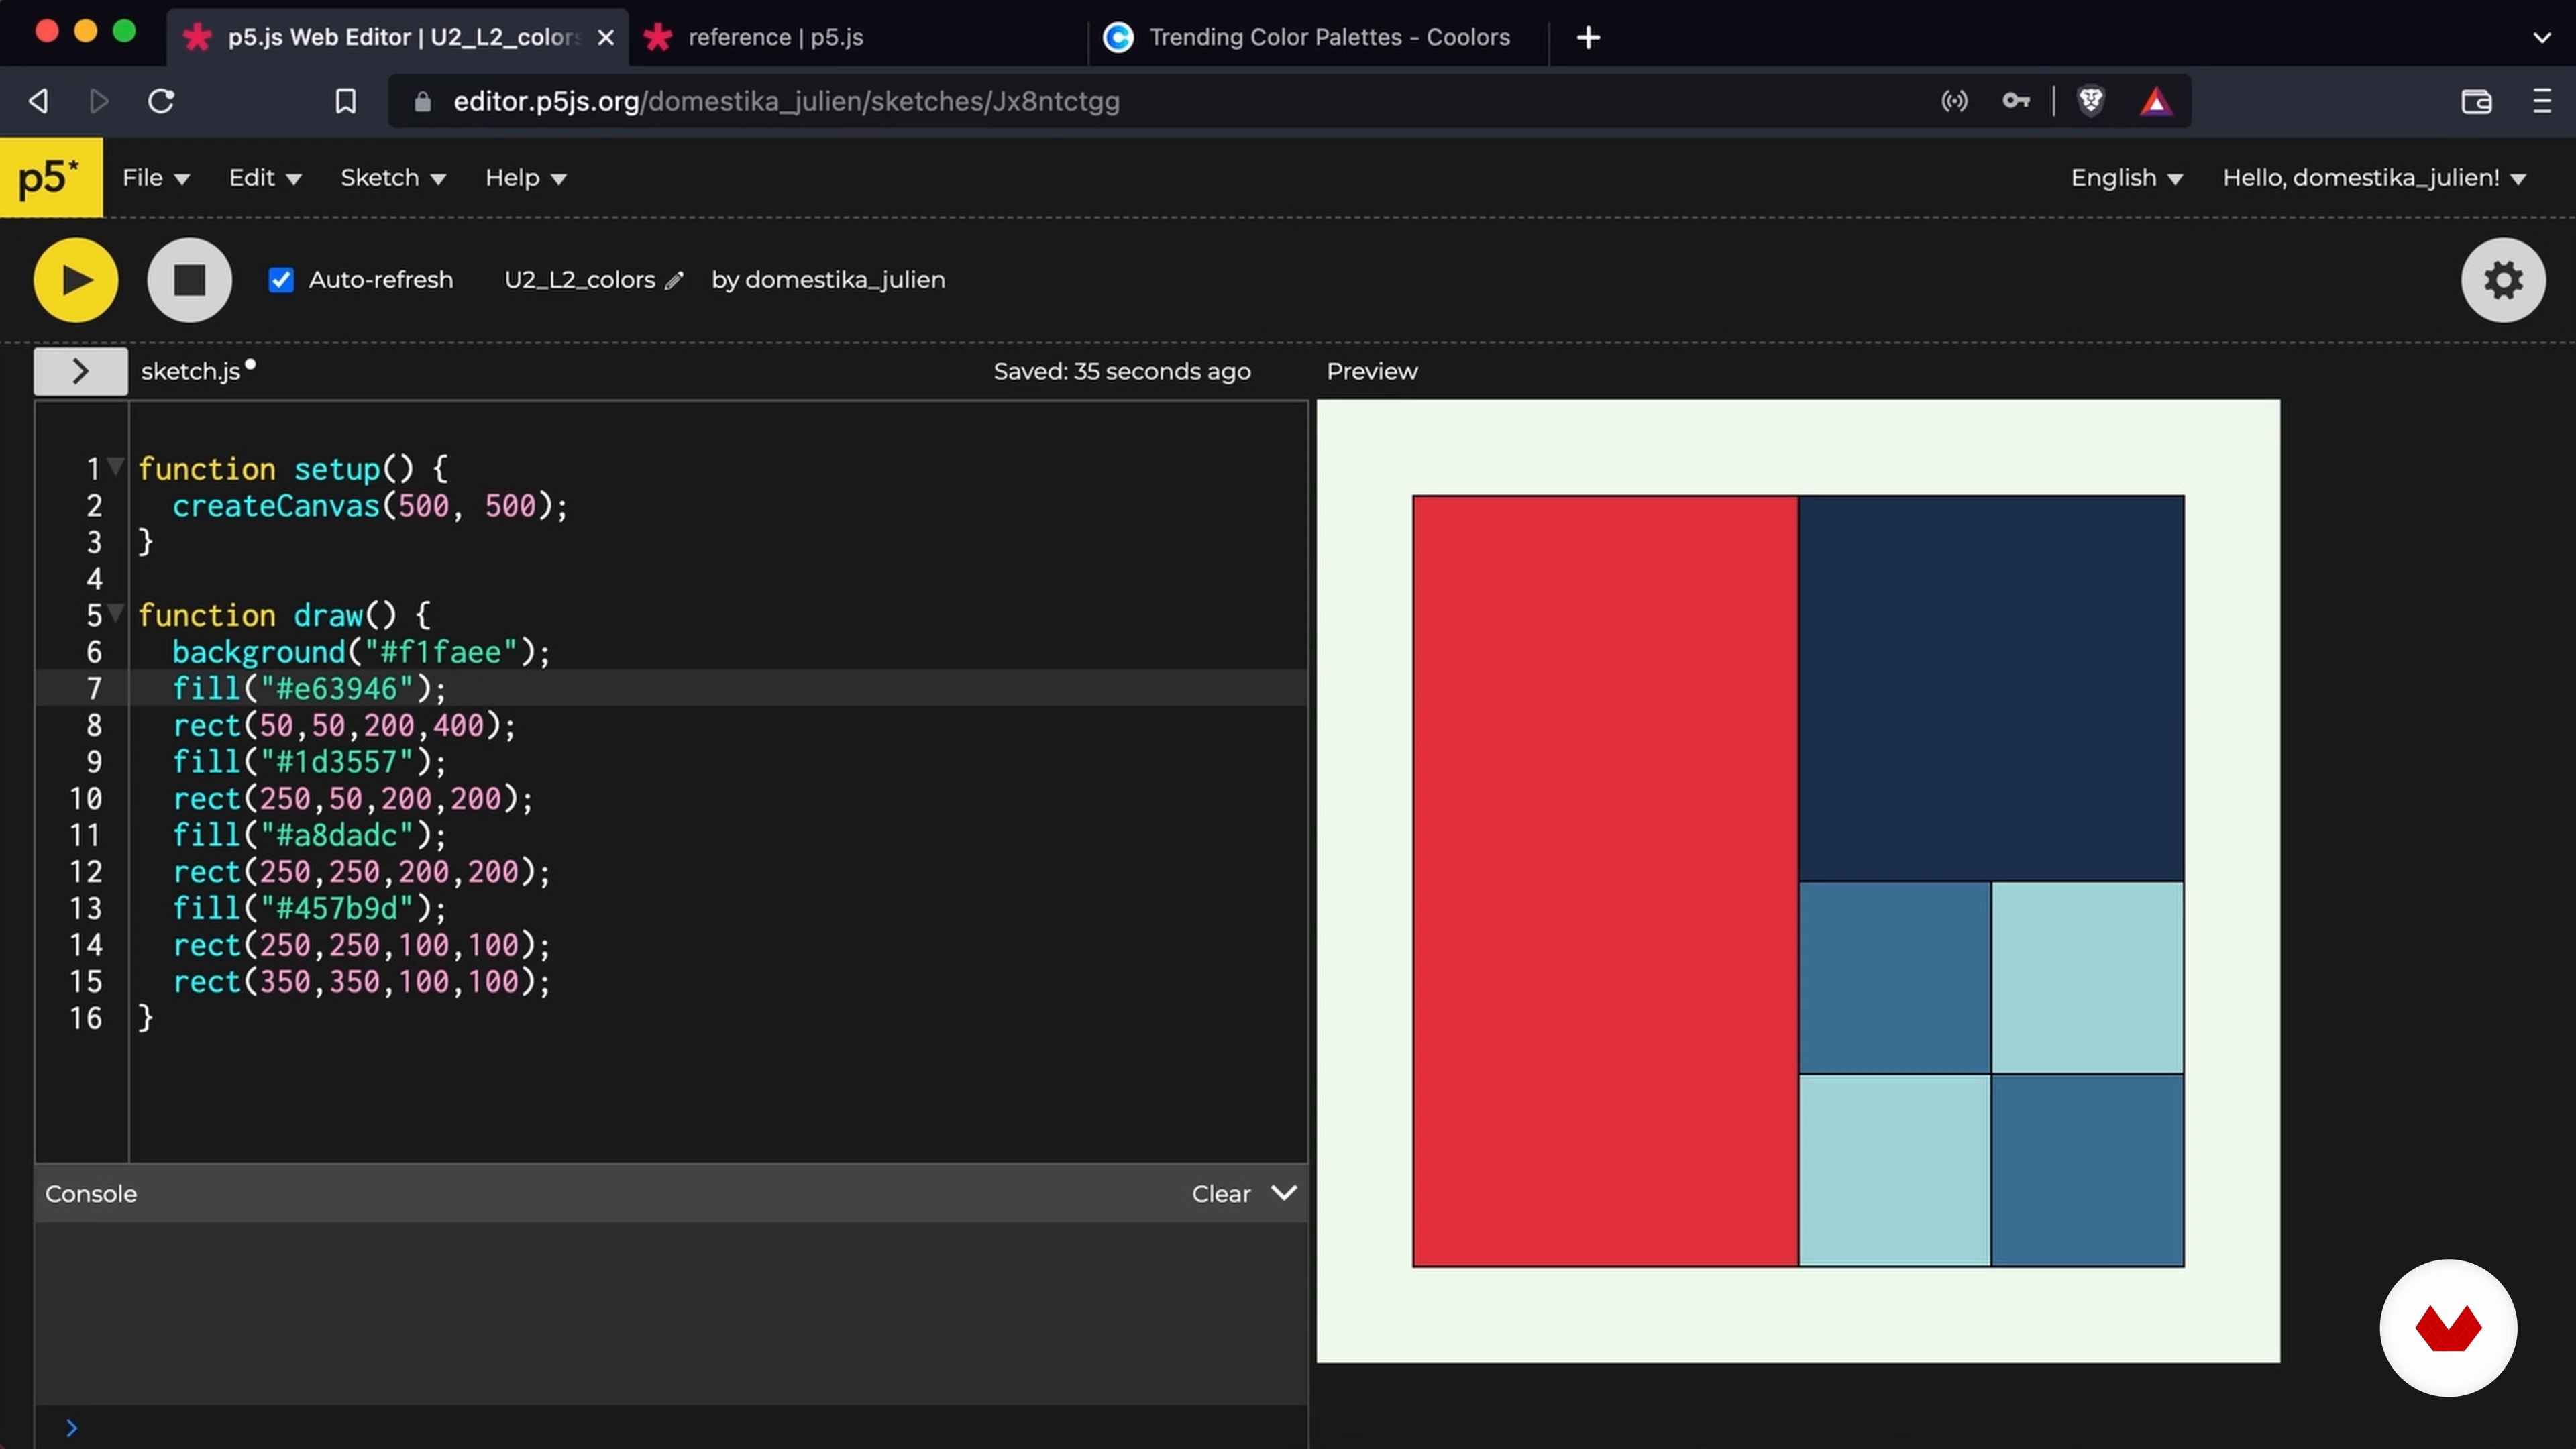Click the media broadcast icon in address bar

(1954, 101)
